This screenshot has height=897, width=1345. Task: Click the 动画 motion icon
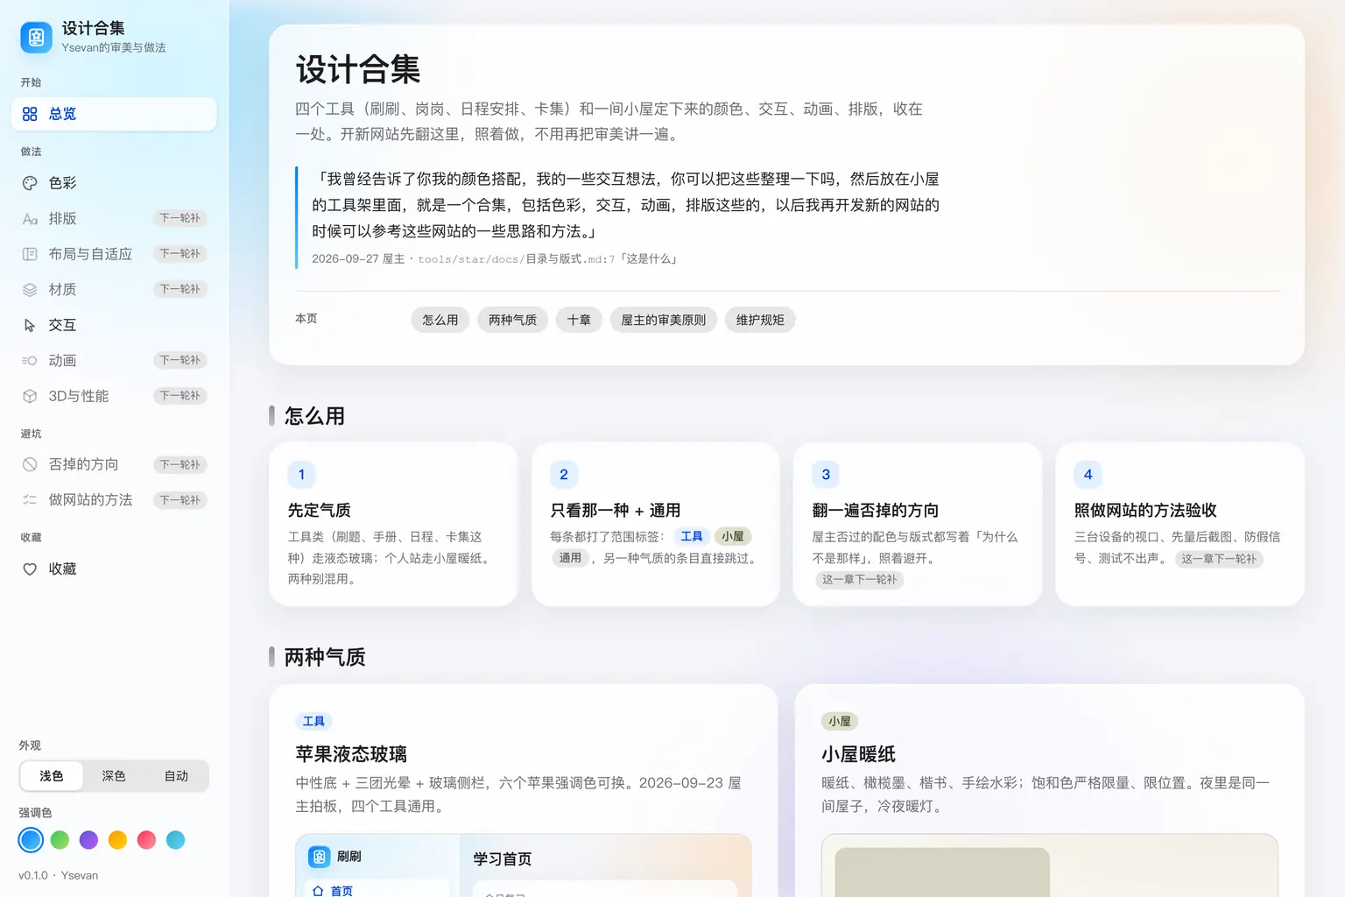coord(30,361)
